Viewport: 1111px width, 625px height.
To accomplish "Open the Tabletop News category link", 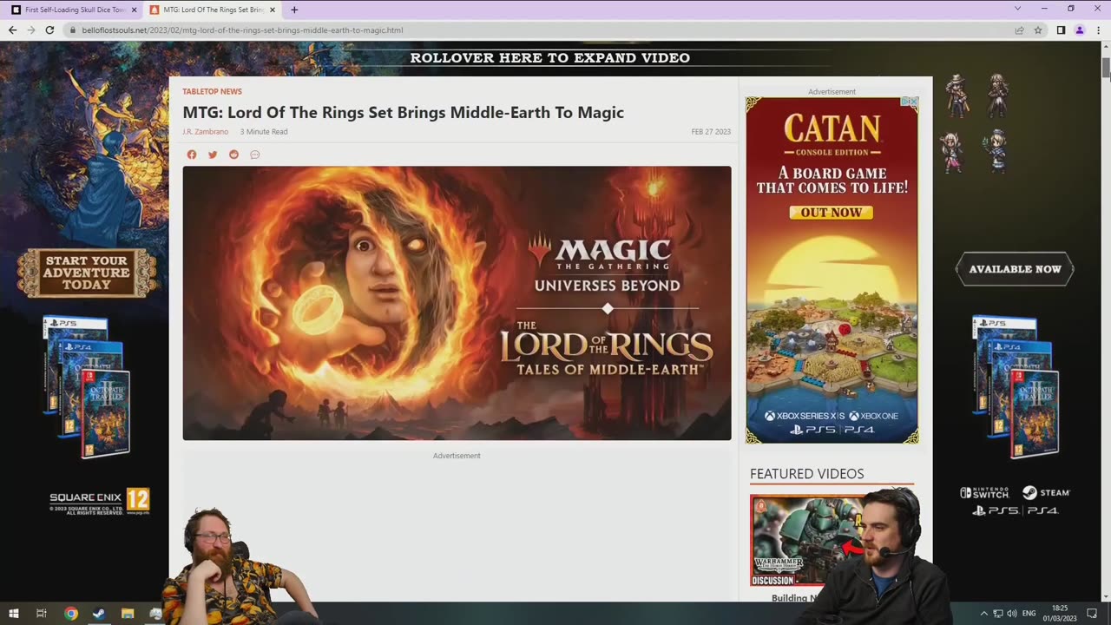I will point(212,91).
